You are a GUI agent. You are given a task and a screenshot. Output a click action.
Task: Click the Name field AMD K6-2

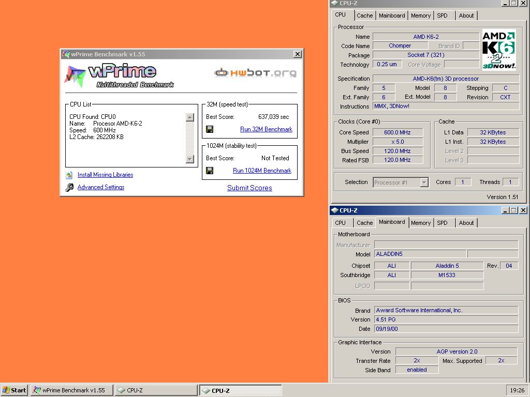pyautogui.click(x=426, y=37)
